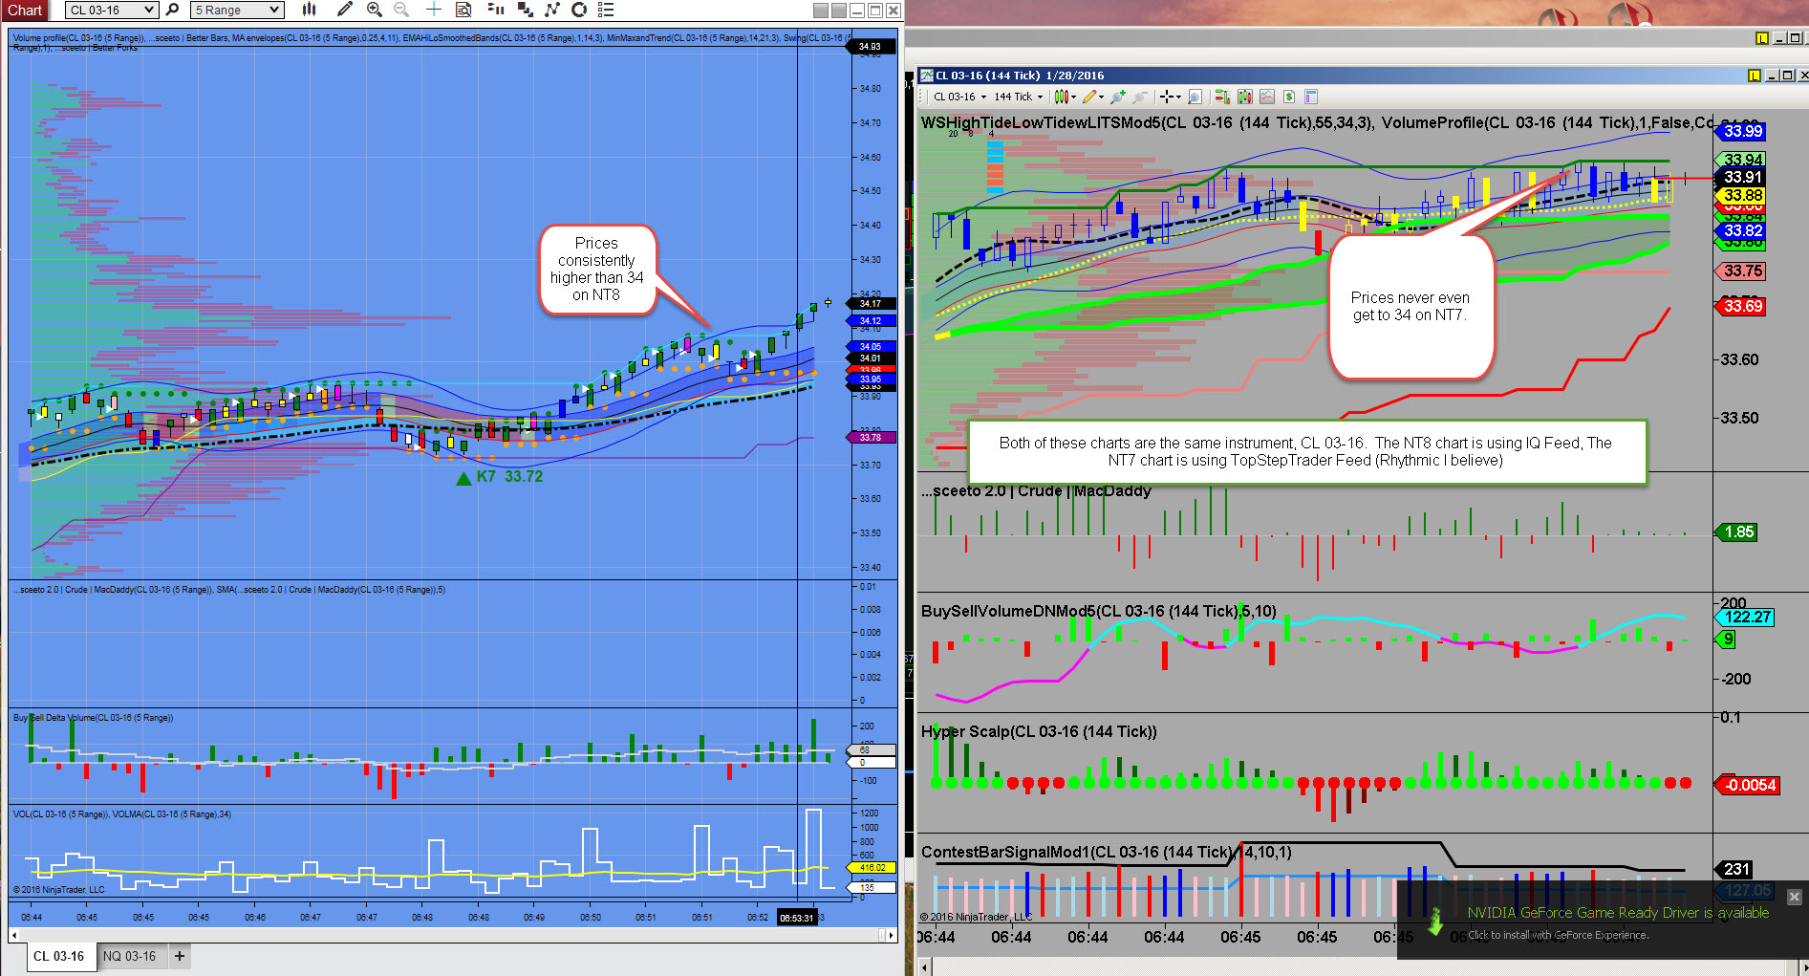Open the NT8 bar style chart icon
The image size is (1809, 976).
click(x=309, y=10)
